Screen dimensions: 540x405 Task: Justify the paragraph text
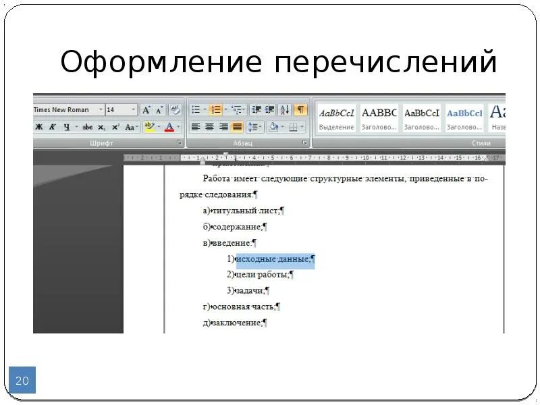(238, 127)
